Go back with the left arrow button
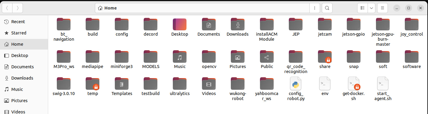Screen dimensions: 428x114 click(7, 8)
